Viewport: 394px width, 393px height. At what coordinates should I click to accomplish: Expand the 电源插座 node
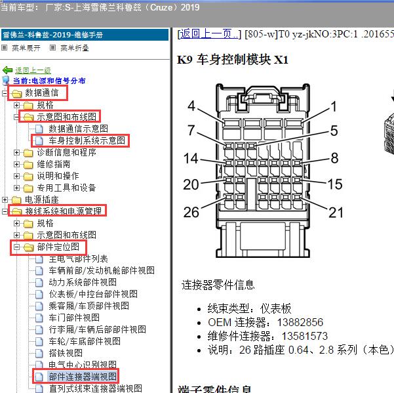[5, 200]
